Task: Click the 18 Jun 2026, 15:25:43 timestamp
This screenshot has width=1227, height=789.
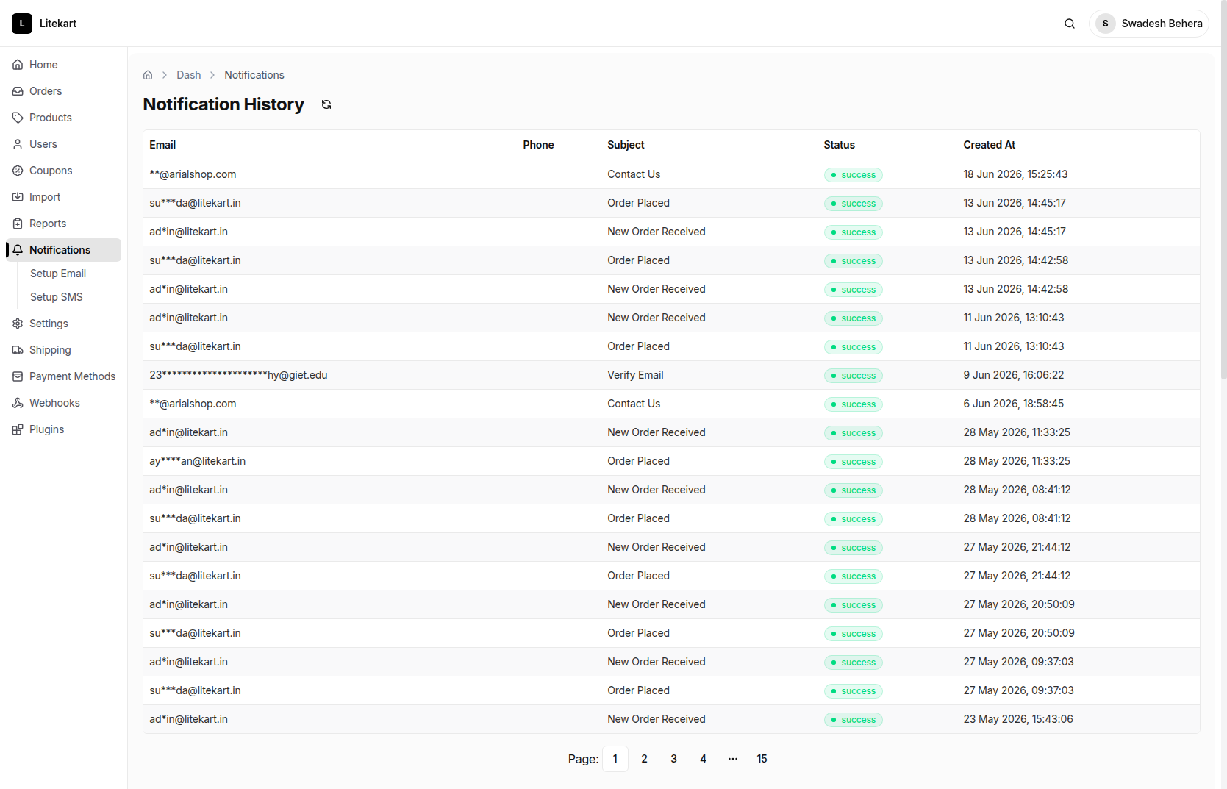Action: [x=1016, y=174]
